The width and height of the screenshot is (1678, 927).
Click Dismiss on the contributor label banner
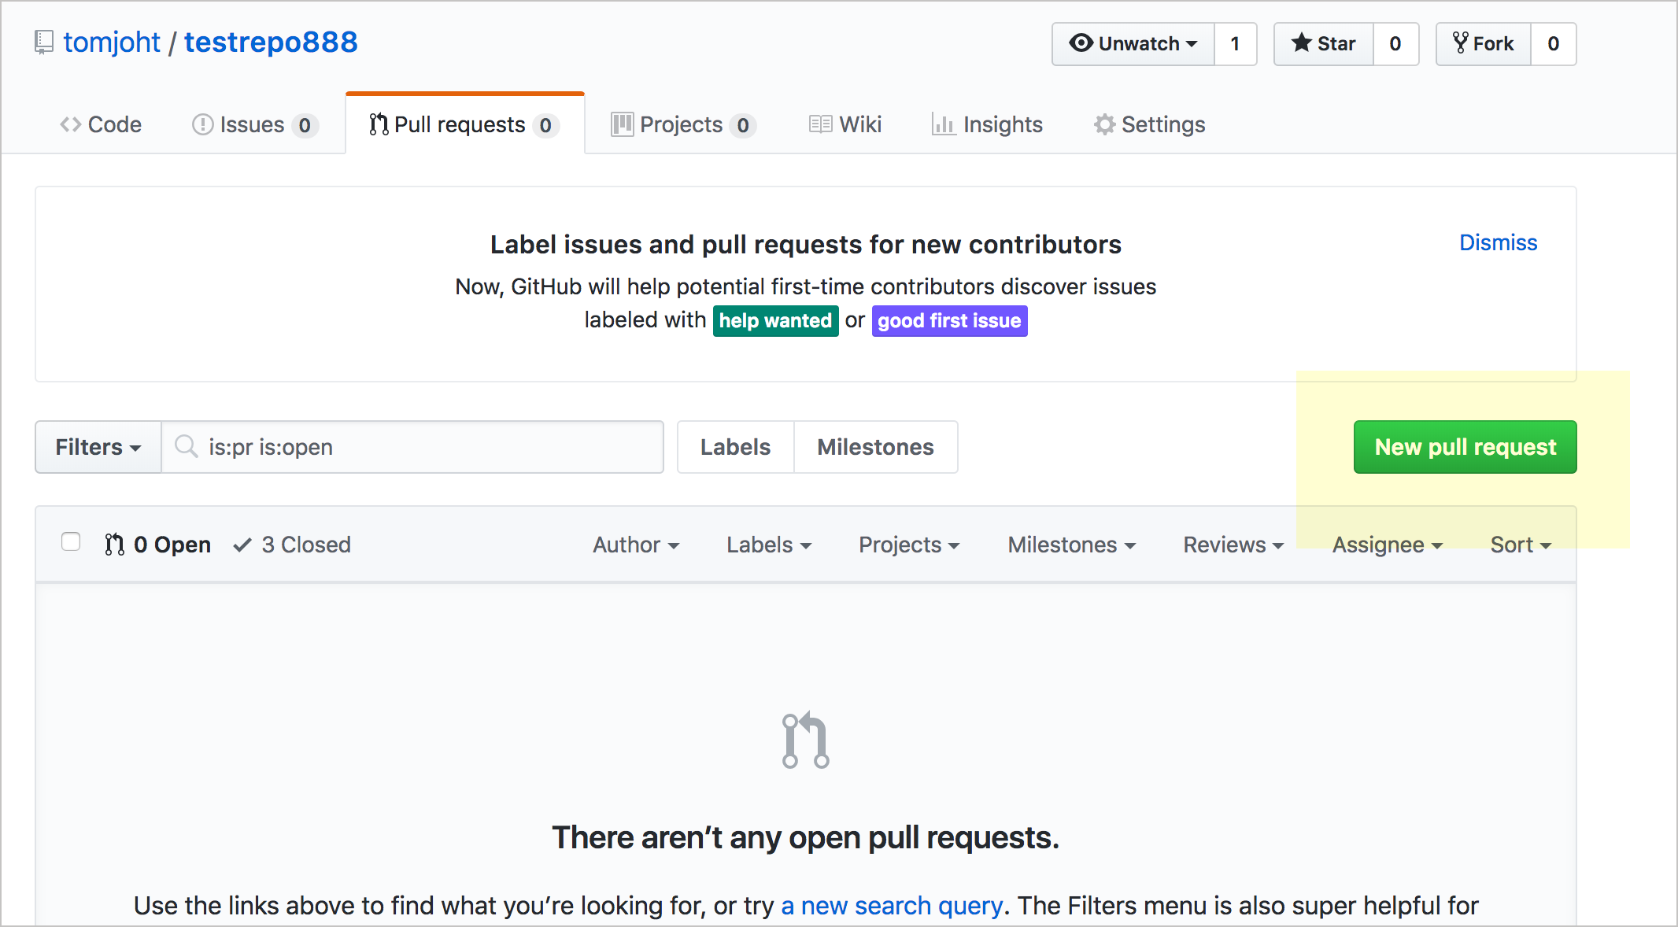(1499, 242)
